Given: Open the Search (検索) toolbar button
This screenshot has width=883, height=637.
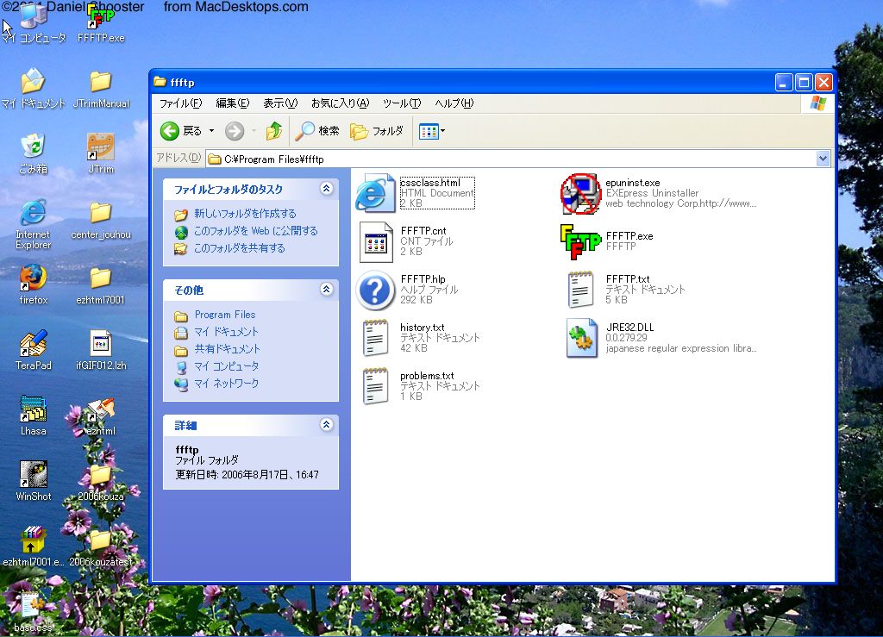Looking at the screenshot, I should click(317, 131).
